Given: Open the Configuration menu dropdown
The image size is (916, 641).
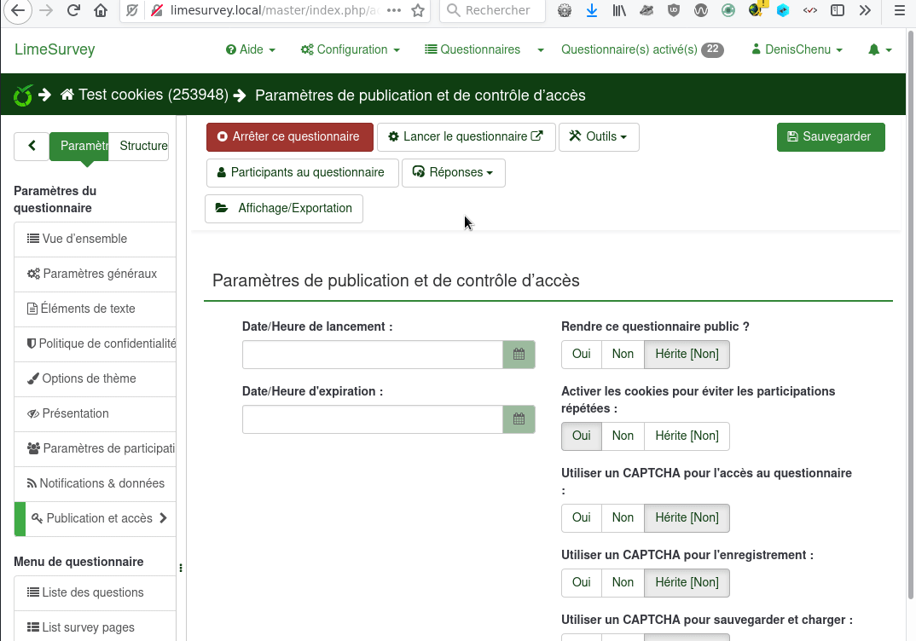Looking at the screenshot, I should tap(351, 50).
